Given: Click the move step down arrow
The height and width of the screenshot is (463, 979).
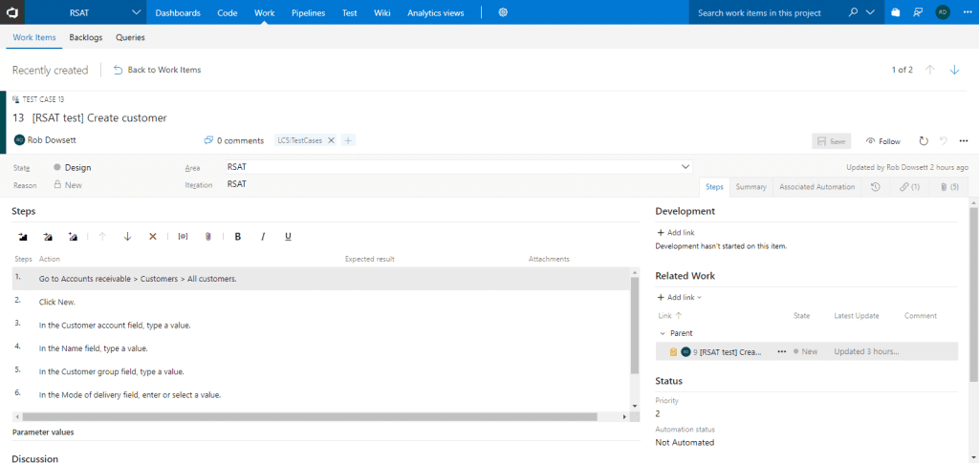Looking at the screenshot, I should [x=127, y=236].
